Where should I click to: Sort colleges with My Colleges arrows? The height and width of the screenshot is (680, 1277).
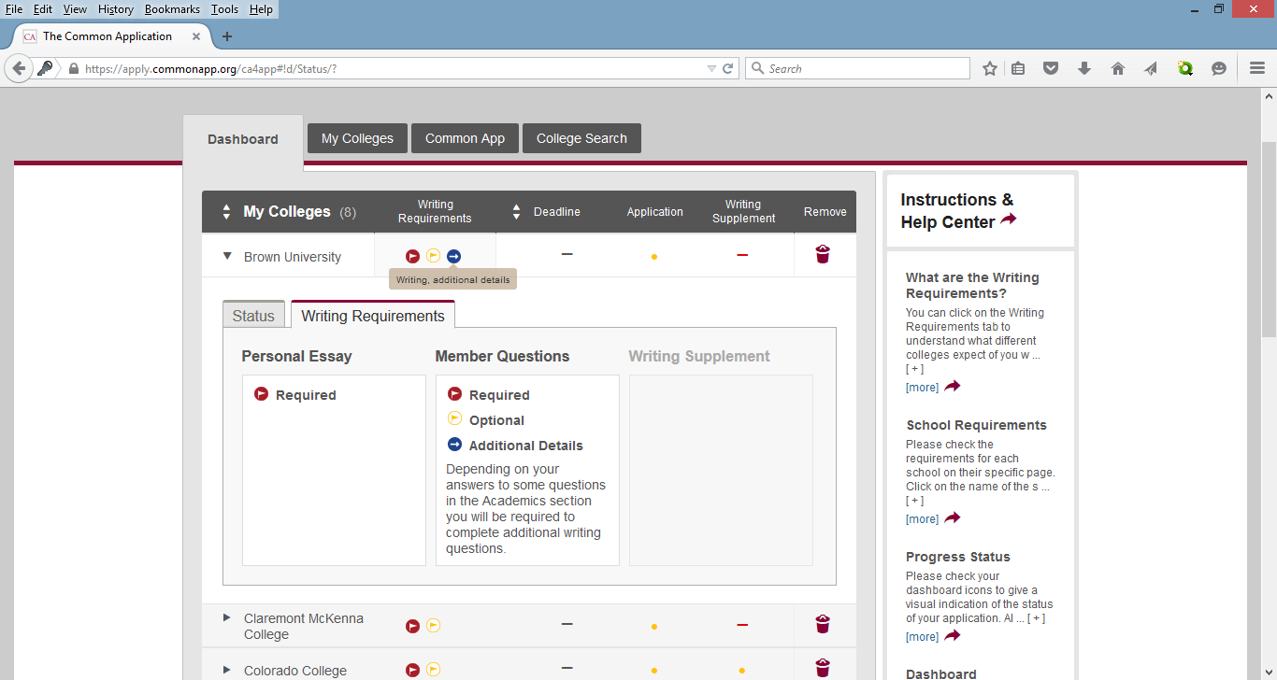(226, 212)
